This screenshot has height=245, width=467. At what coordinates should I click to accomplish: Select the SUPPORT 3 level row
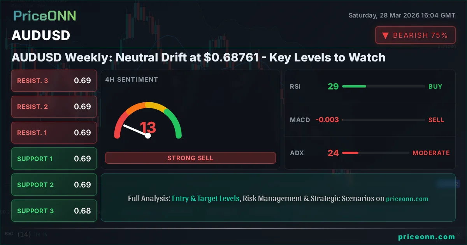[54, 210]
